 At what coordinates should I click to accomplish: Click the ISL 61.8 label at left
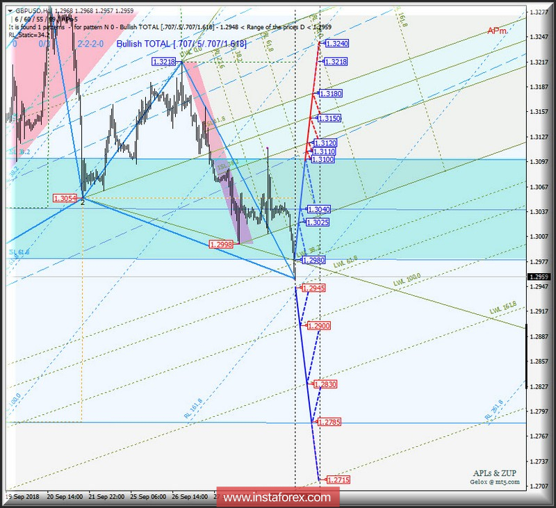[19, 252]
